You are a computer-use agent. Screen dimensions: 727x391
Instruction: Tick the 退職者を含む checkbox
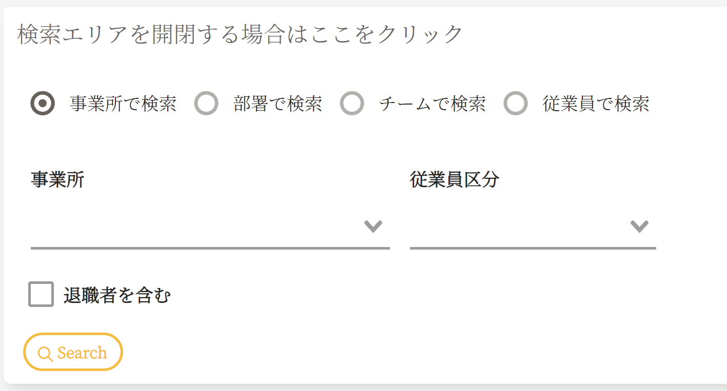point(41,295)
